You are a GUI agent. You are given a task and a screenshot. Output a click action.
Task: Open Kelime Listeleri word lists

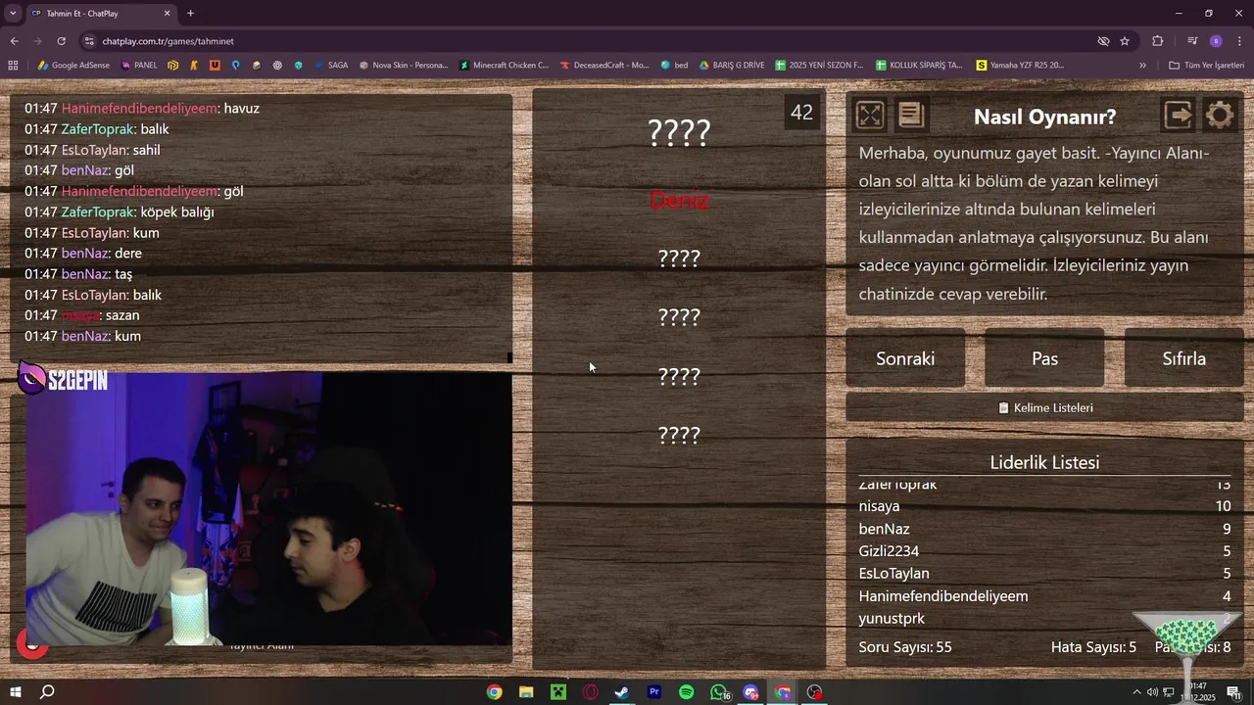[x=1044, y=407]
